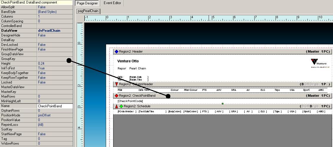Select the [CheckPointCode] data field

click(130, 101)
